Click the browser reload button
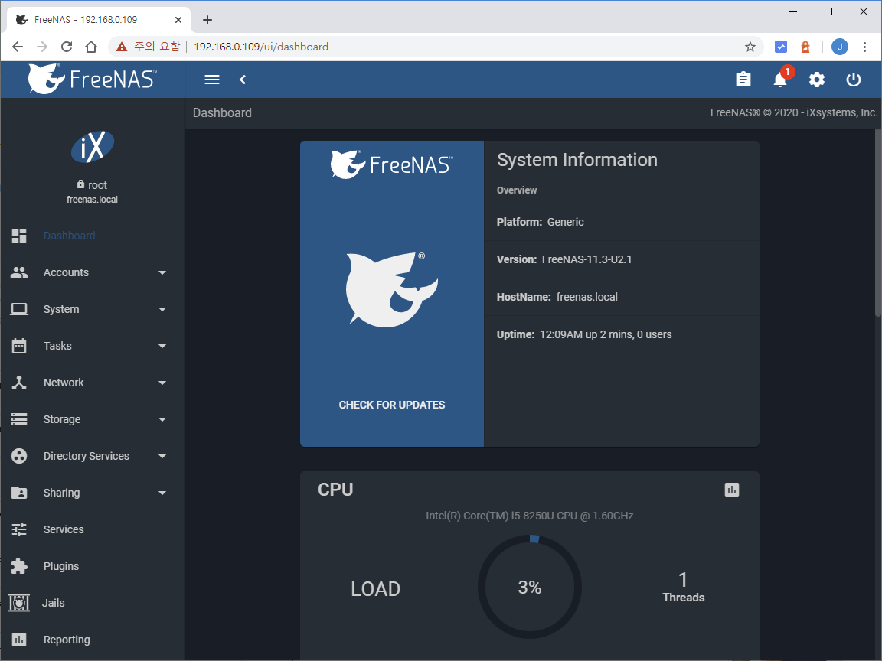Screen dimensions: 882x661 (x=67, y=47)
